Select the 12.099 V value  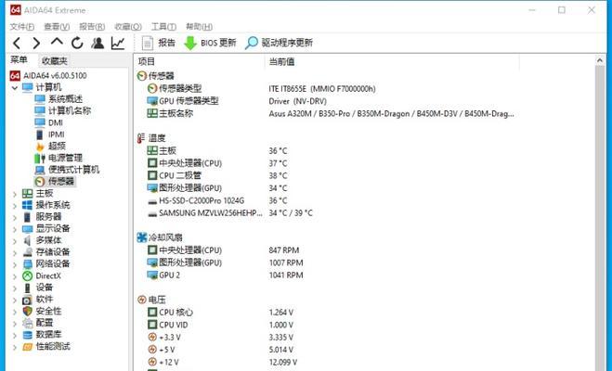[x=283, y=363]
